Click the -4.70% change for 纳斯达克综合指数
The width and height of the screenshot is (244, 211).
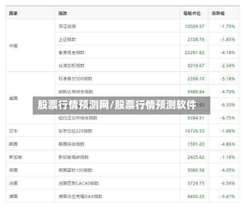point(228,92)
